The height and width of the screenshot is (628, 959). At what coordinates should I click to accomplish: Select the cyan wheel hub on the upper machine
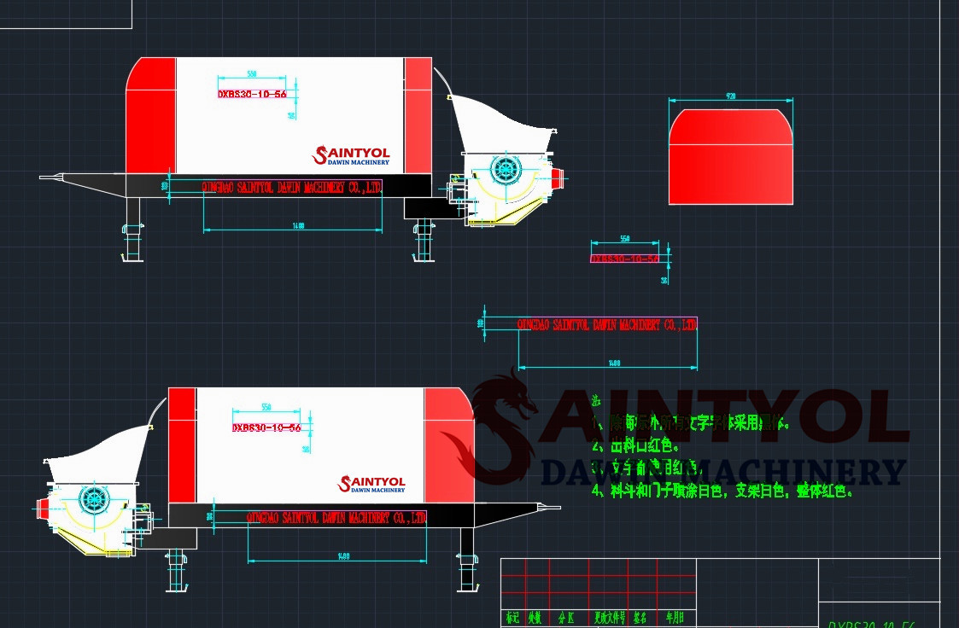506,168
